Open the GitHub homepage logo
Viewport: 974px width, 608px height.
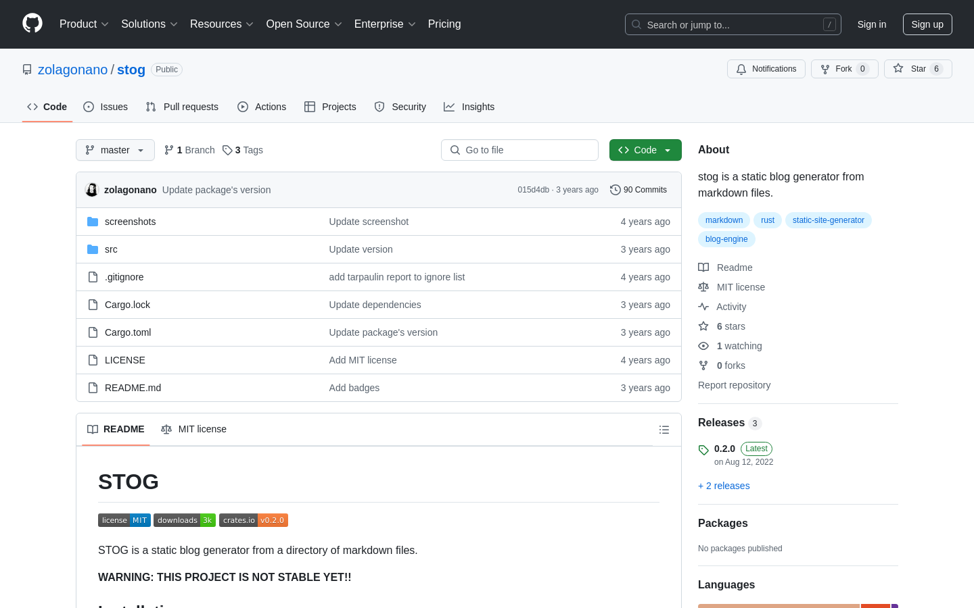(x=32, y=24)
